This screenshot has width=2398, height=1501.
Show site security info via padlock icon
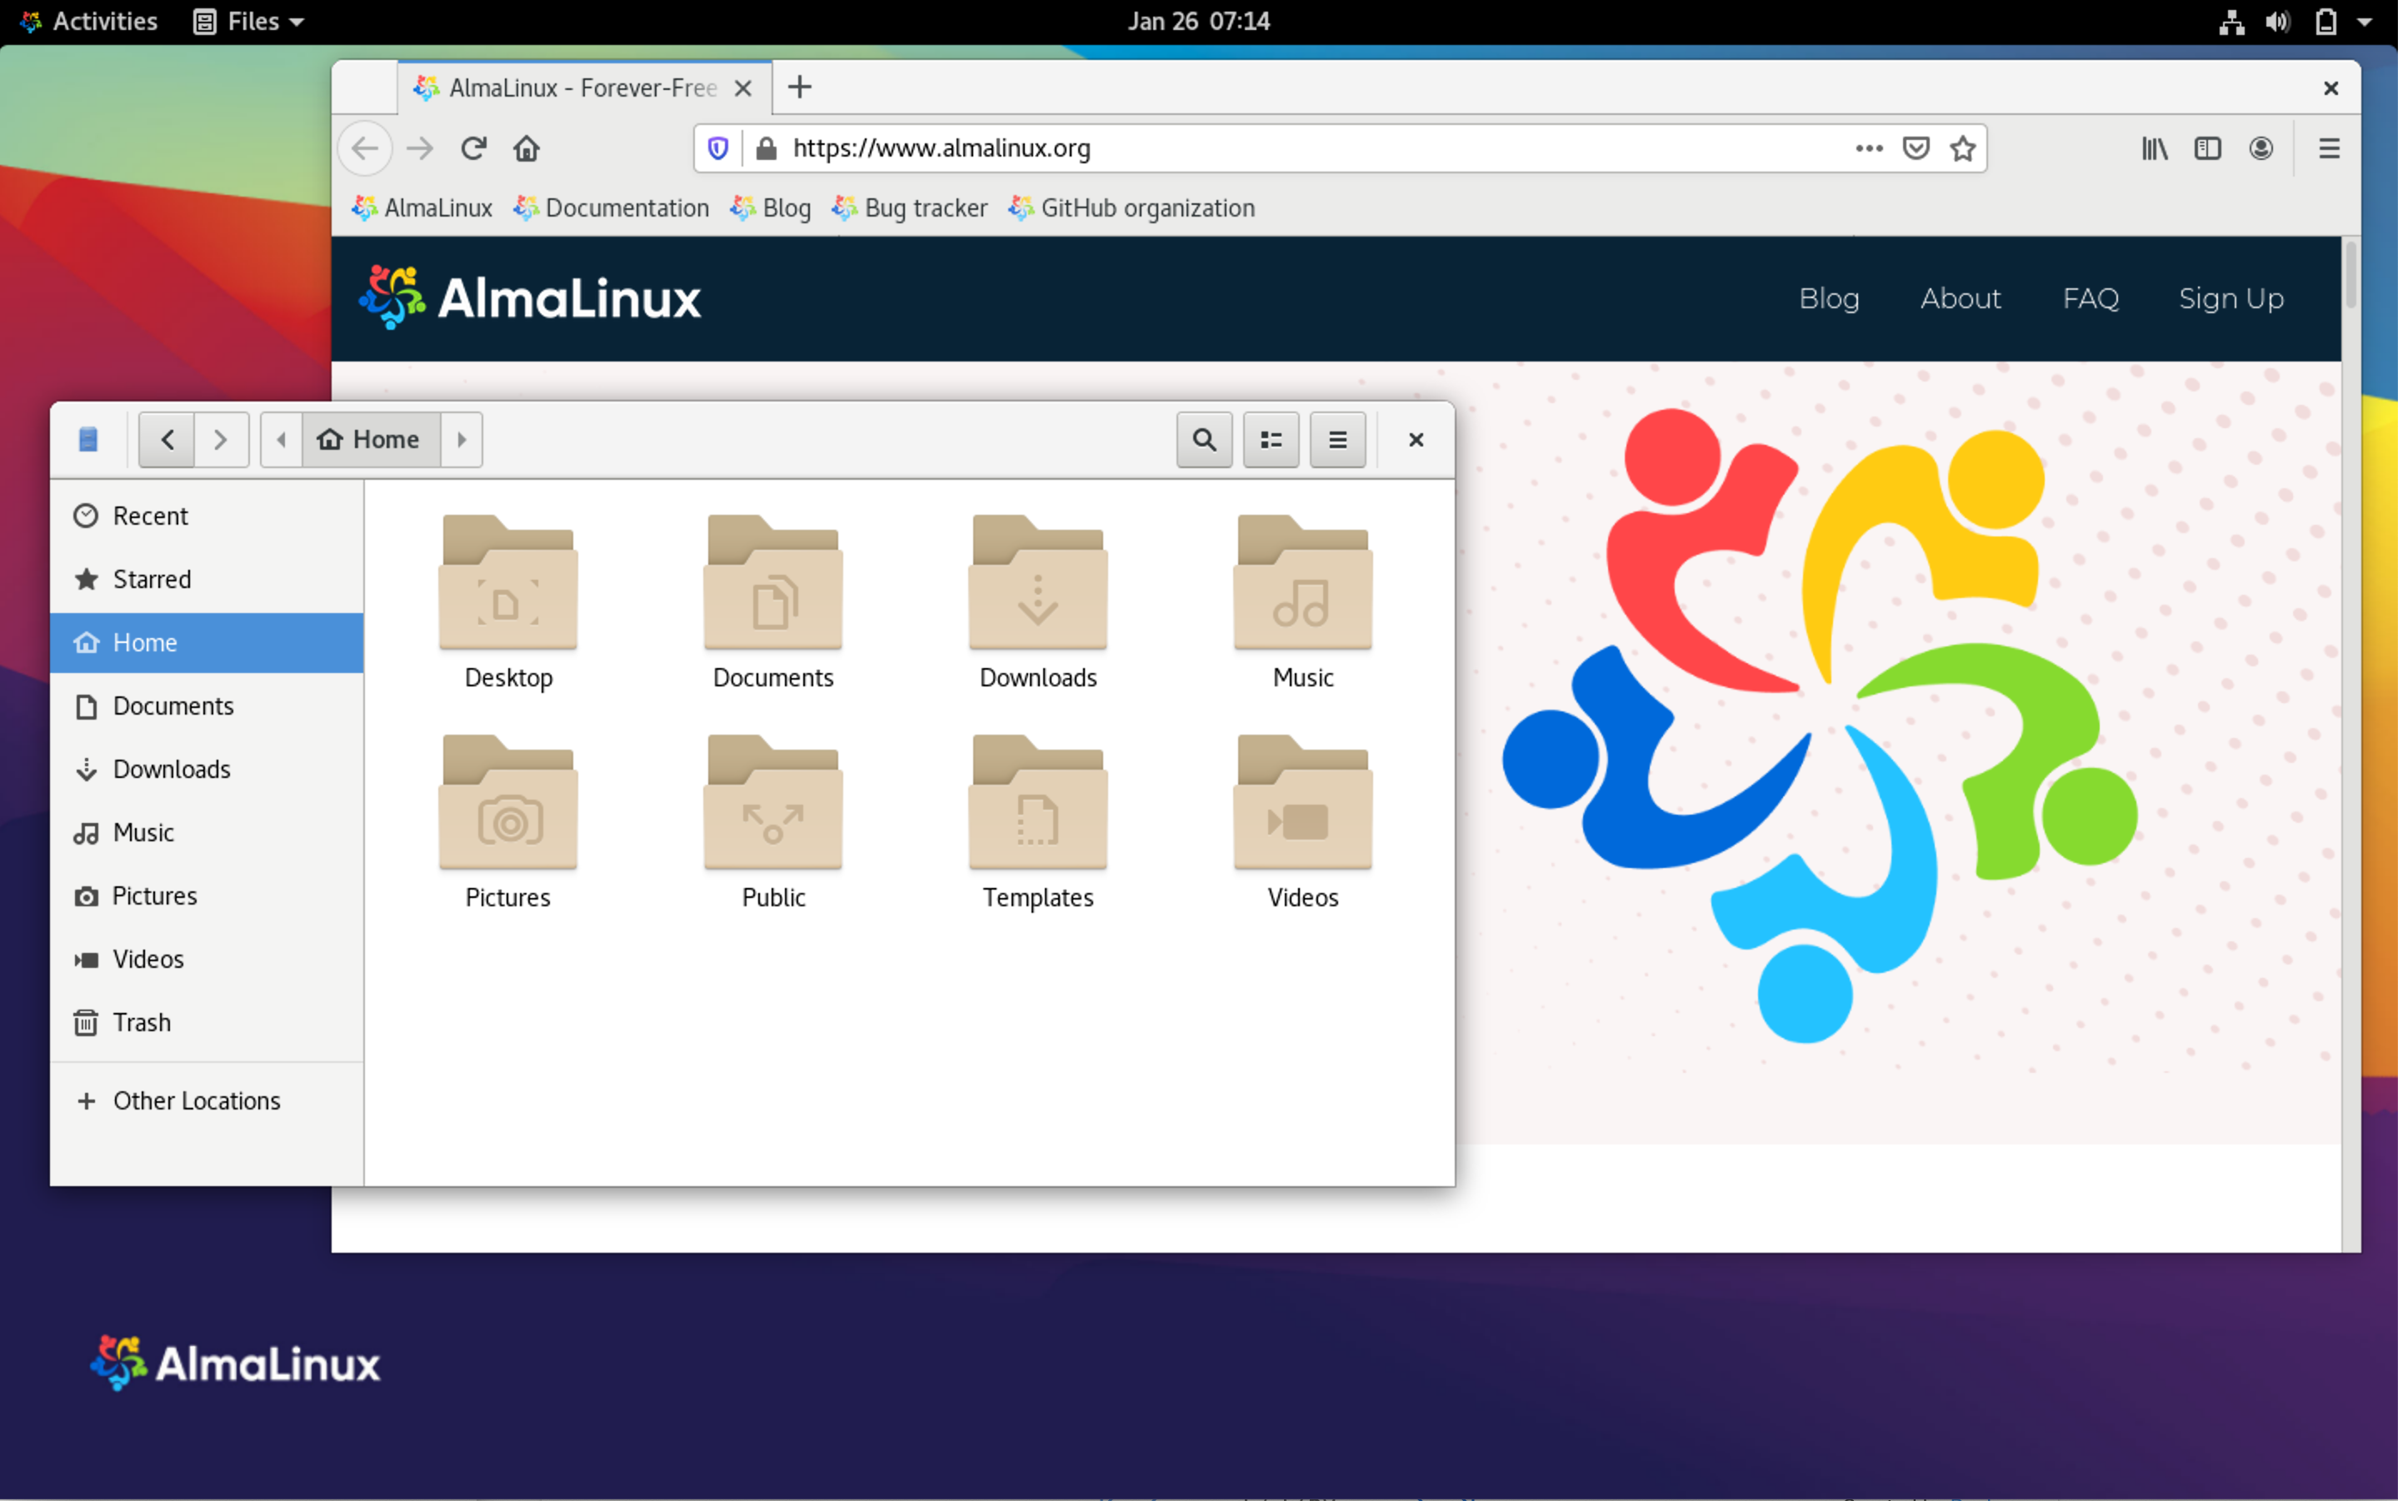[766, 149]
